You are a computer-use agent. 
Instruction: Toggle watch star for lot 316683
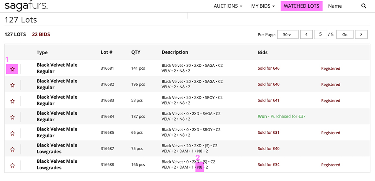12,101
